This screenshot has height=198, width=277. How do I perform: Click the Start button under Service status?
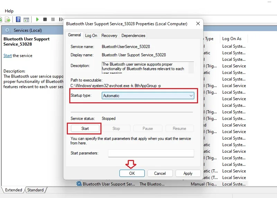pos(85,129)
